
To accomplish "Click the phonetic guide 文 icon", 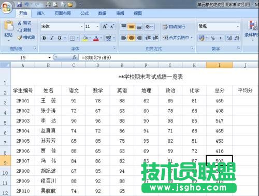I will [x=108, y=38].
